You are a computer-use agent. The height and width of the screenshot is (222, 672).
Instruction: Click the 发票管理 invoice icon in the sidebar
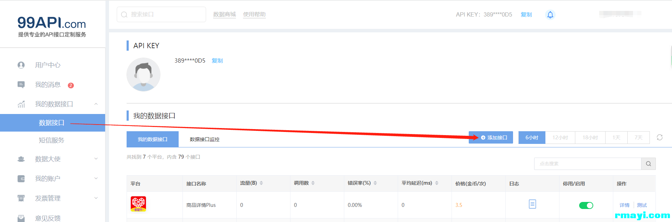[21, 198]
